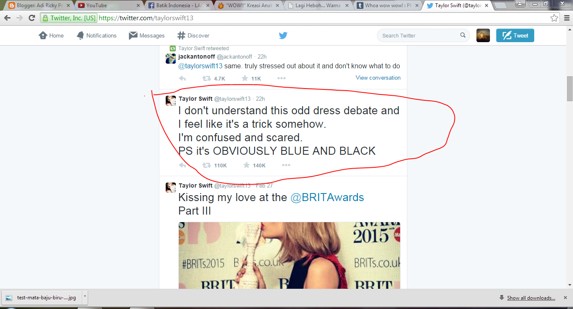Click the address bar URL
573x309 pixels.
[x=146, y=18]
